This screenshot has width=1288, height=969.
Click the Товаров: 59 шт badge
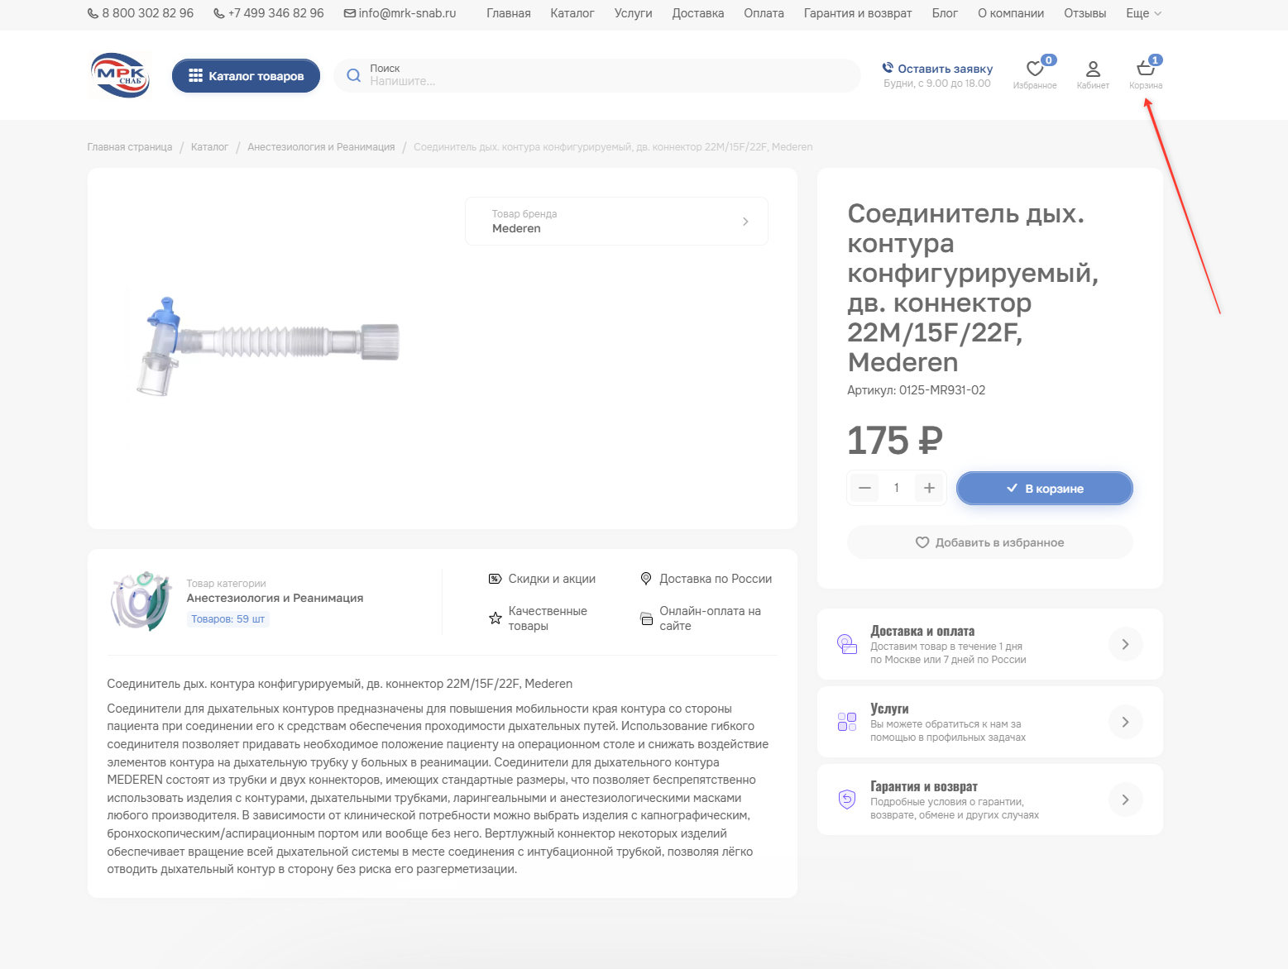click(227, 619)
